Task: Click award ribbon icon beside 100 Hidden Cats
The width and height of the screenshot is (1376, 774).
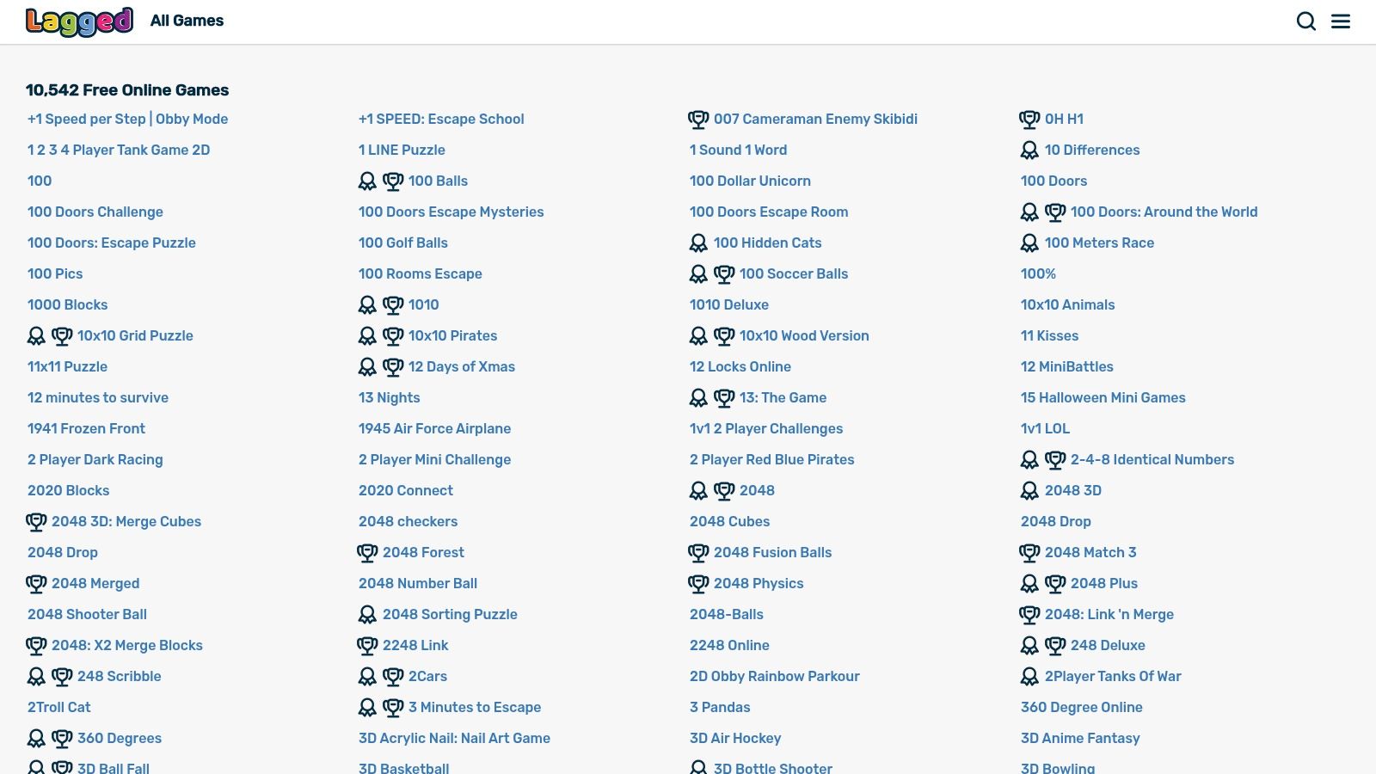Action: tap(698, 243)
